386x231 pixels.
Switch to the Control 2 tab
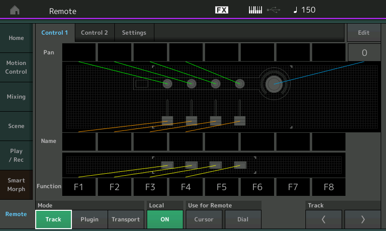pos(94,33)
